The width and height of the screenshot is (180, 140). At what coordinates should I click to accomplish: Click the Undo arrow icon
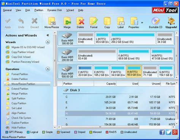[x=21, y=21]
